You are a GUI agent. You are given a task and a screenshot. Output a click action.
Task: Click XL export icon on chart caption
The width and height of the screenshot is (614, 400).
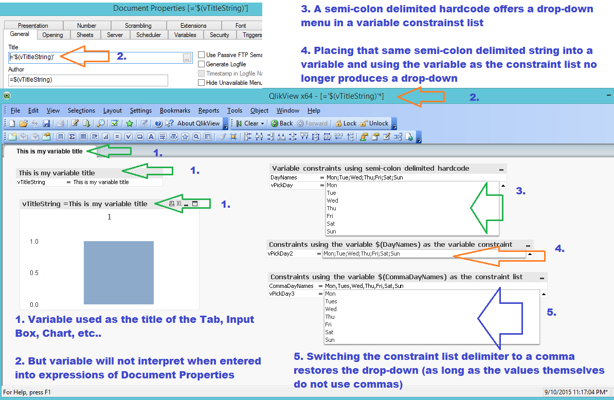click(x=179, y=204)
